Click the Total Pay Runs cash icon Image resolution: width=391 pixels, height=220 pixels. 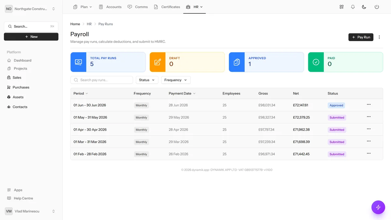79,62
